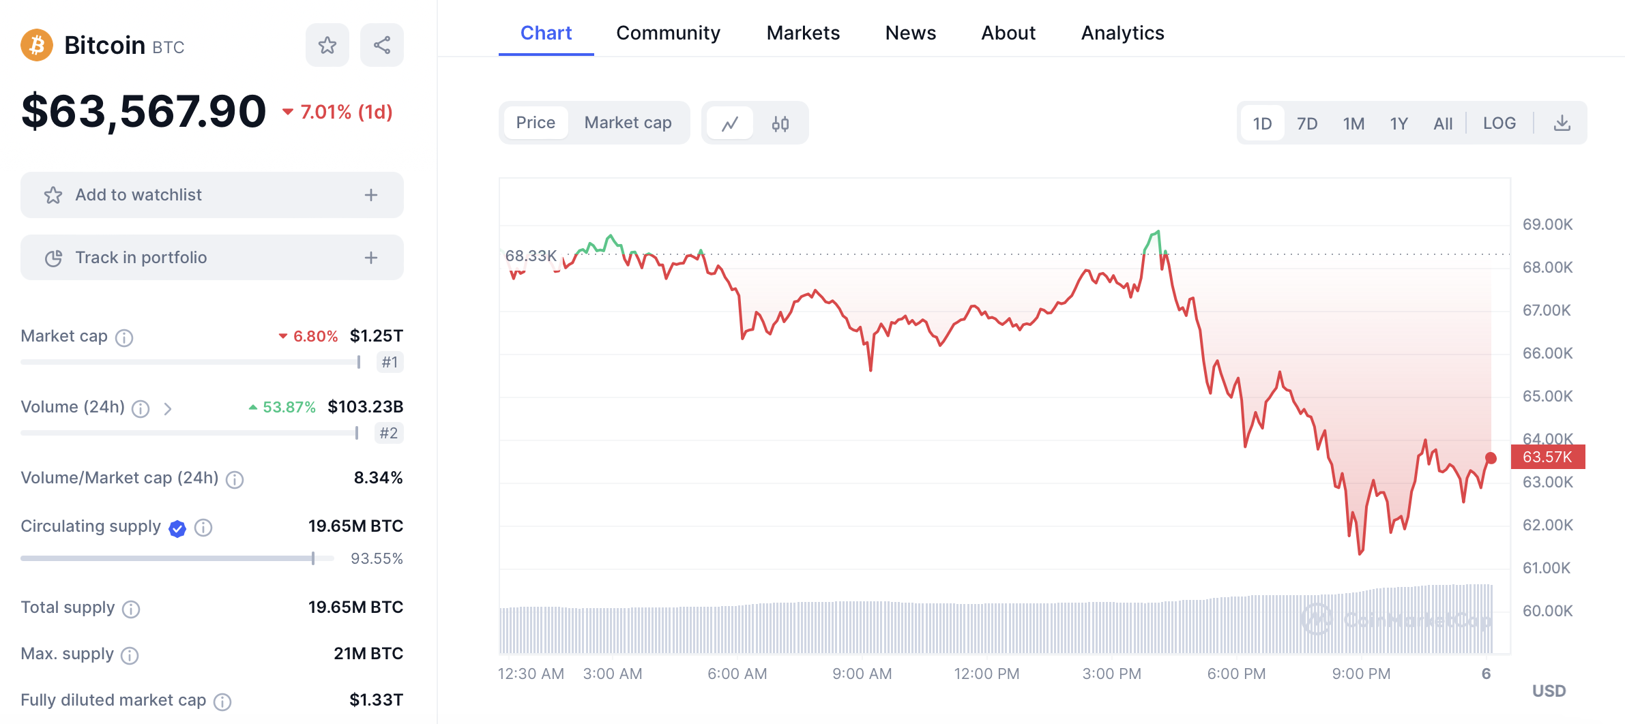Click the share icon beside Bitcoin
Image resolution: width=1625 pixels, height=724 pixels.
(382, 46)
